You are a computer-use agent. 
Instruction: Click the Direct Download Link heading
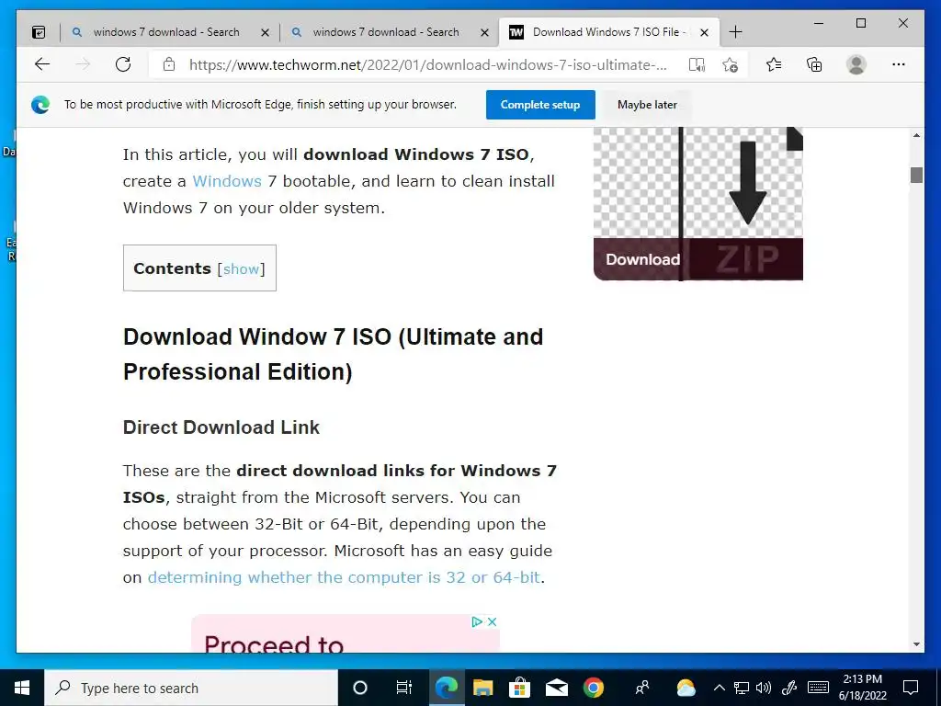tap(221, 427)
